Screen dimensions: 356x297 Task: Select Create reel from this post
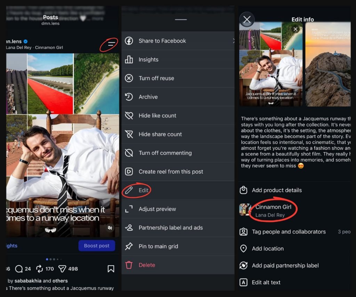pyautogui.click(x=178, y=171)
